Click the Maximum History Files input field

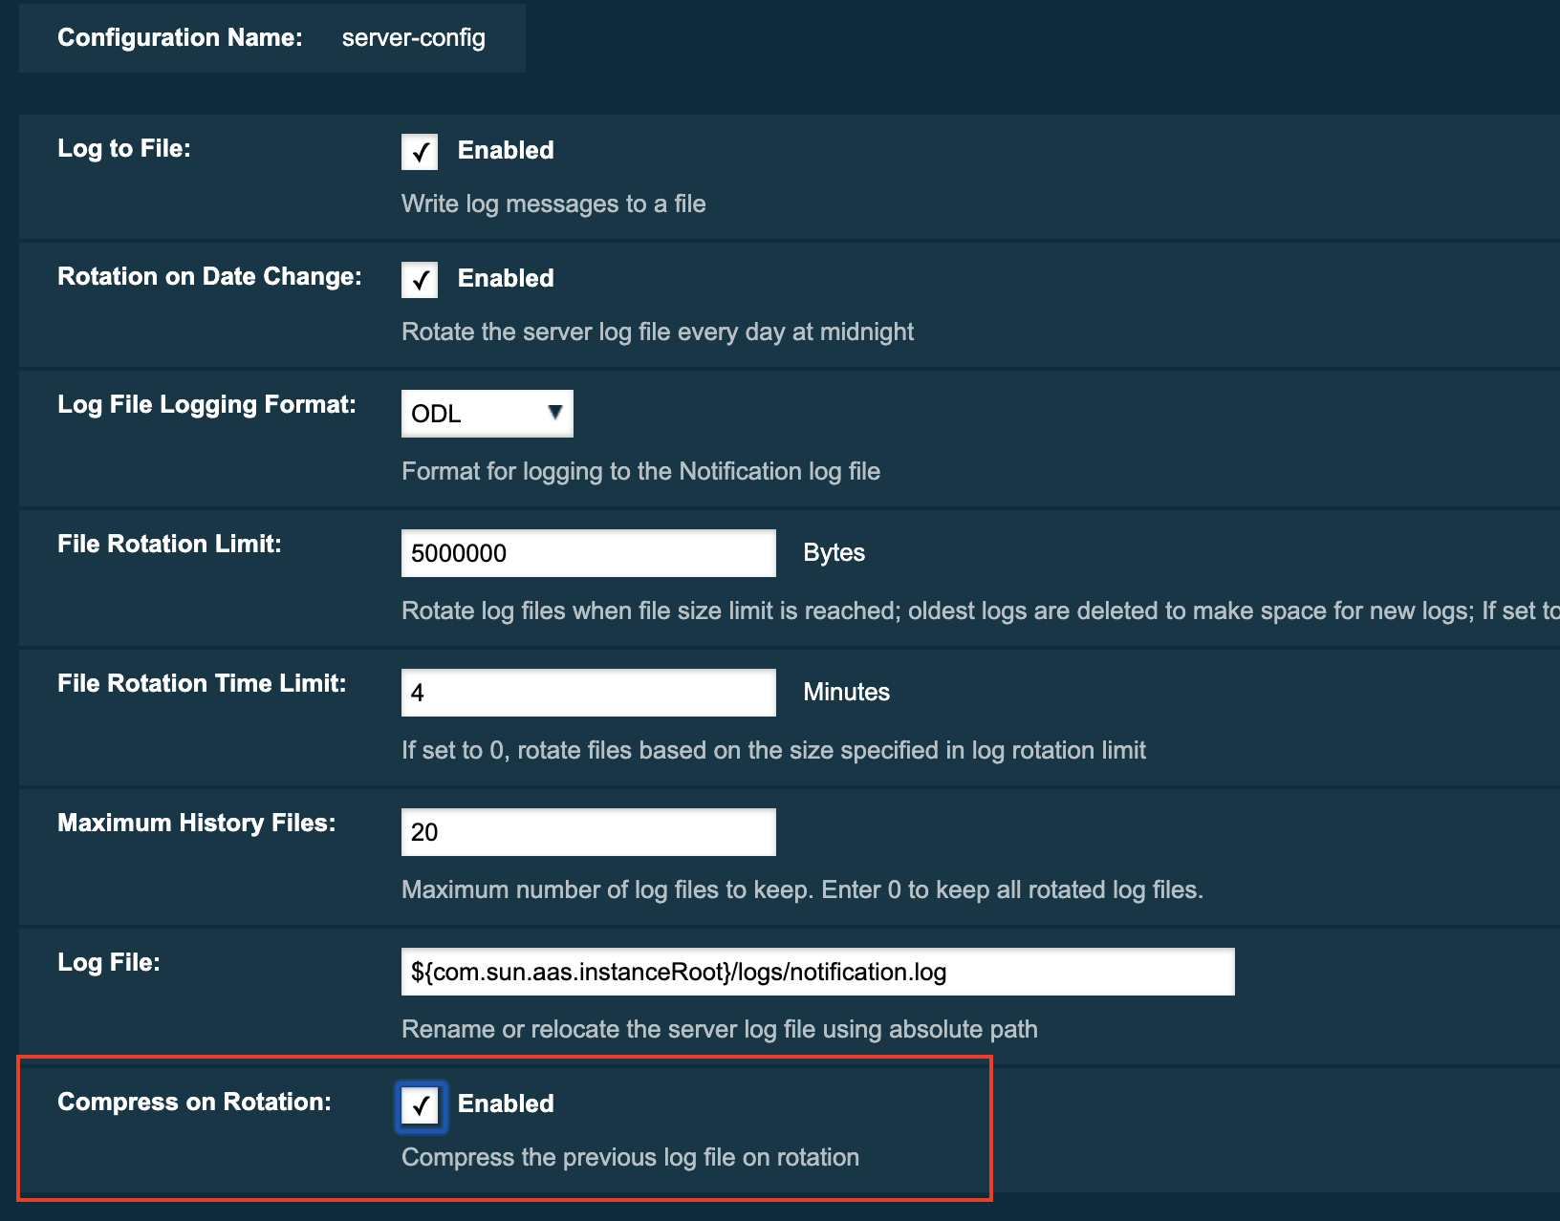pyautogui.click(x=588, y=832)
